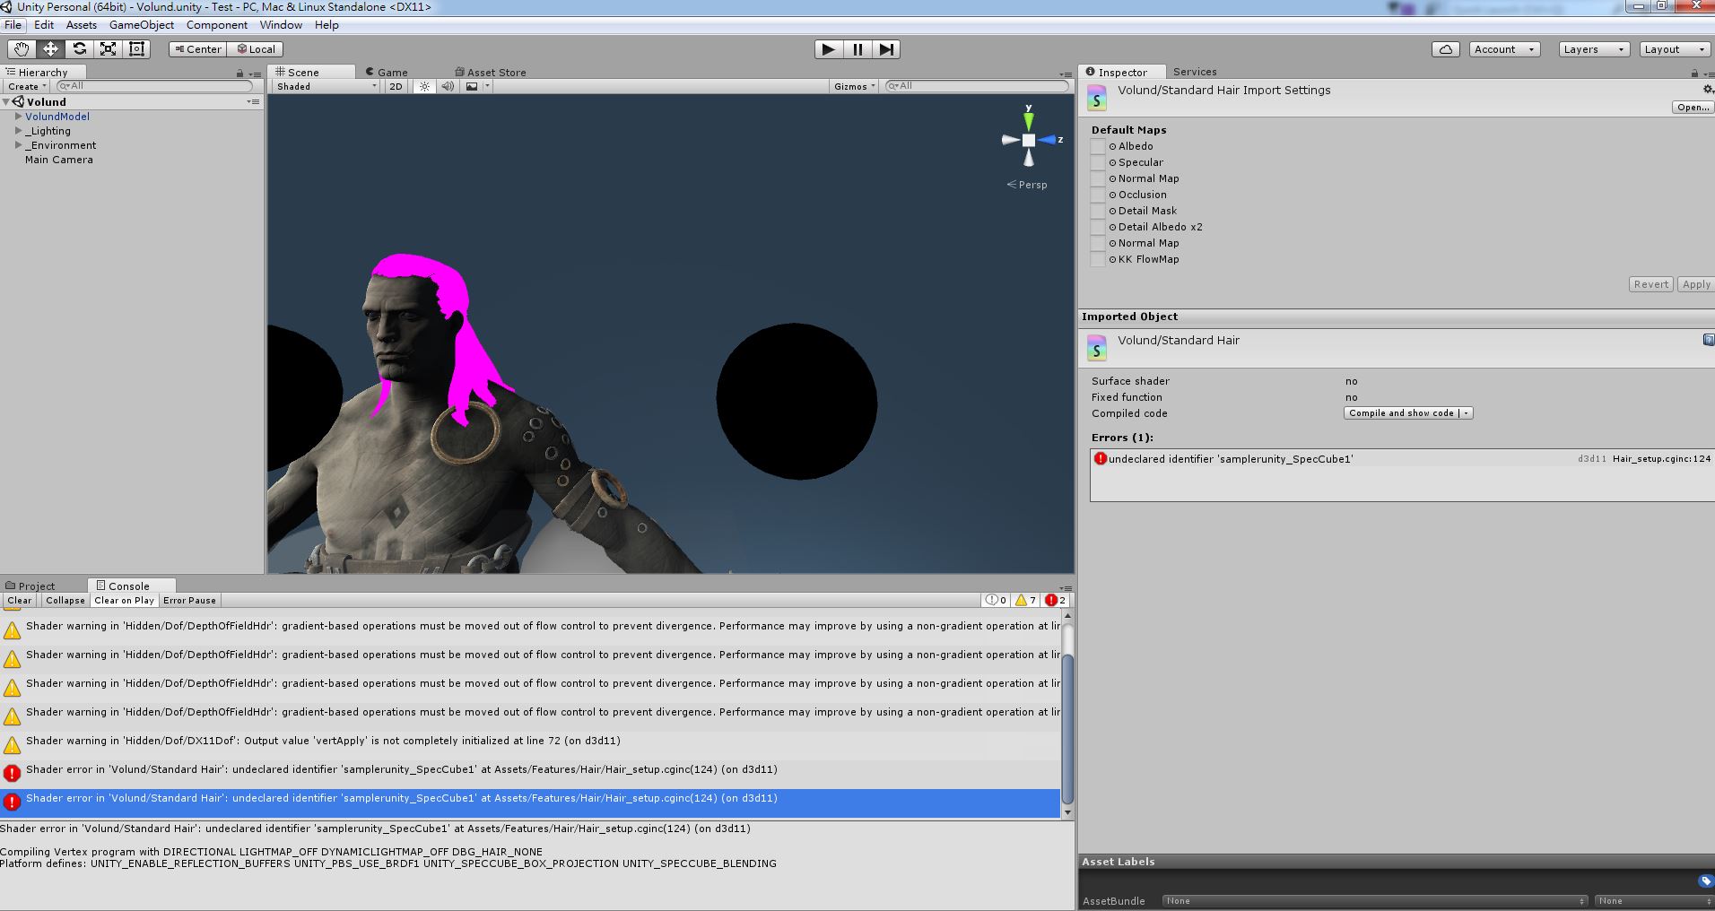Screen dimensions: 1715x911
Task: Click the Scene view search field
Action: click(977, 86)
